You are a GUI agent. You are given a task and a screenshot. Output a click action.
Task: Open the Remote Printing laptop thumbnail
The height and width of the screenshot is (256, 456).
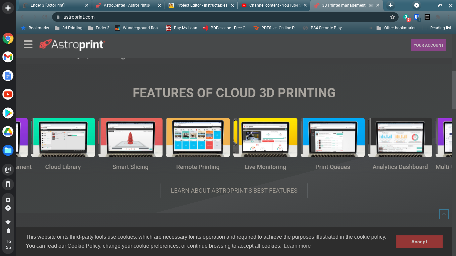(198, 137)
